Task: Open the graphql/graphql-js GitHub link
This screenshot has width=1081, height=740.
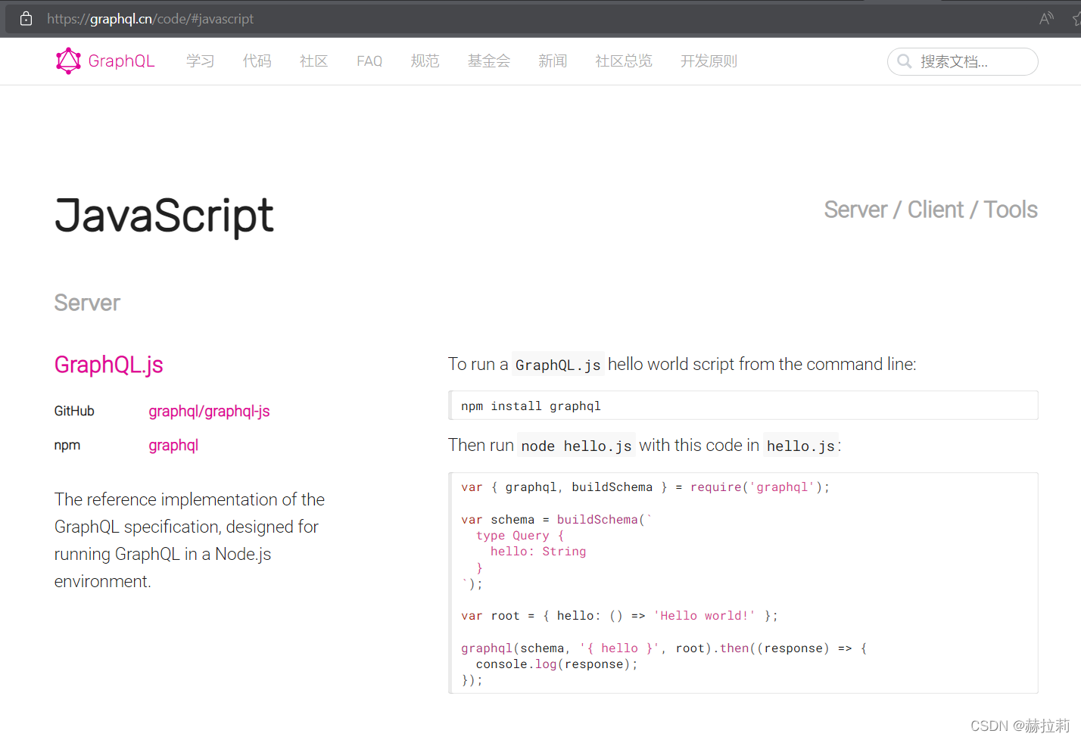Action: (x=209, y=411)
